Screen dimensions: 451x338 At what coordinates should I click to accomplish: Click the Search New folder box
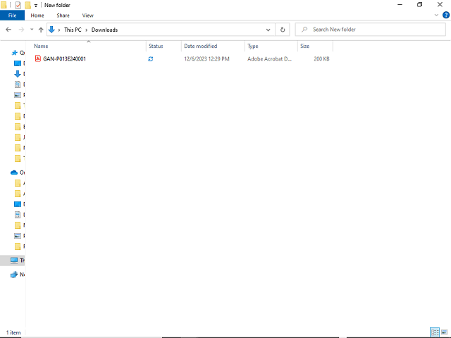(x=370, y=30)
